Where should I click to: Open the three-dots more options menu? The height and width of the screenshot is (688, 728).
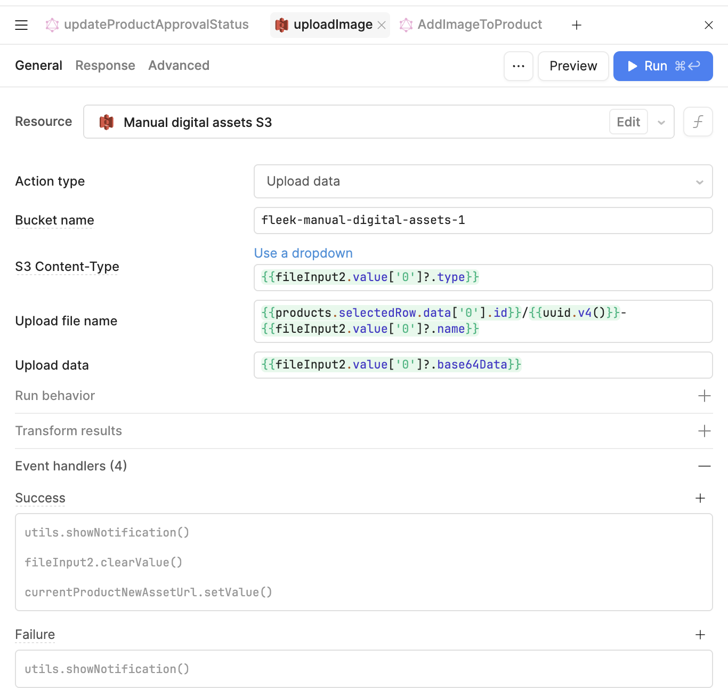click(x=518, y=66)
